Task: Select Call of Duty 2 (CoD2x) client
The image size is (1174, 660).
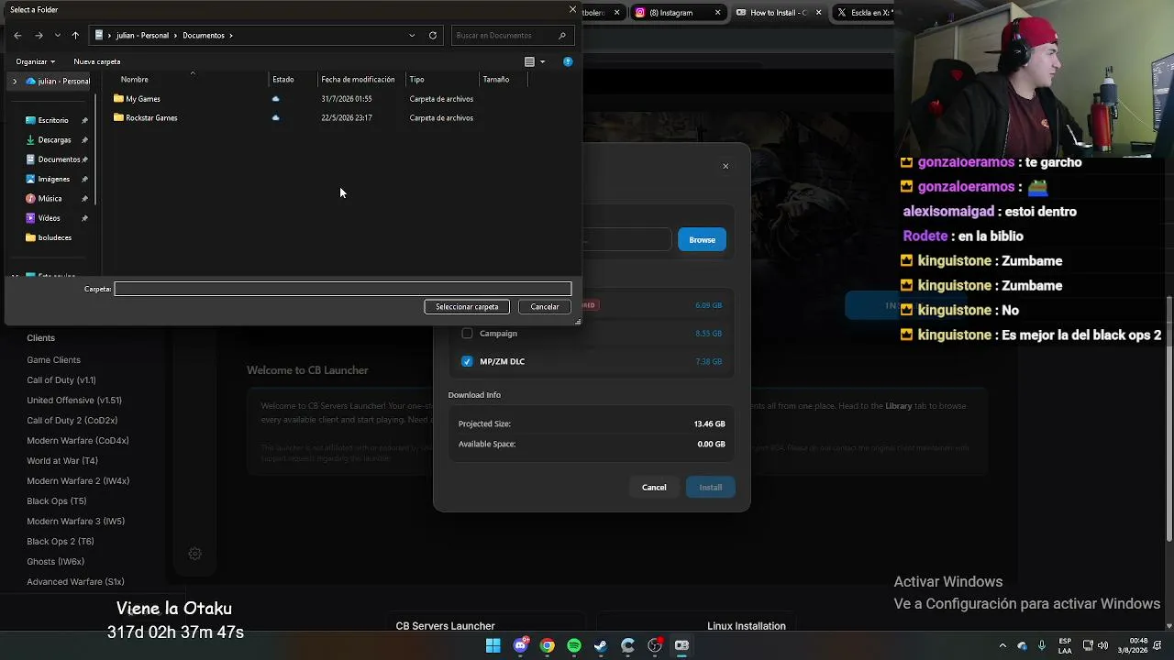Action: (72, 421)
